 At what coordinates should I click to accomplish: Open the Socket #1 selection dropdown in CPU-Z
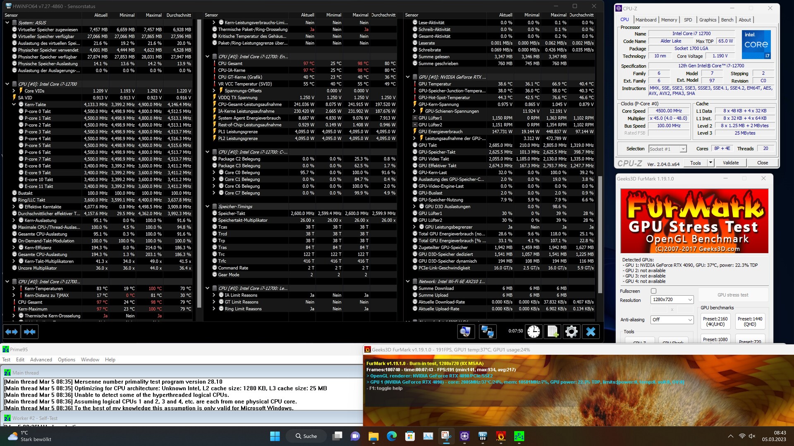tap(667, 149)
